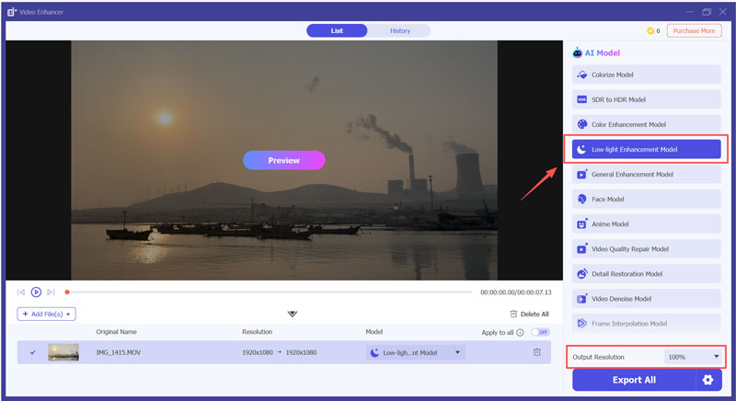Viewport: 736px width, 401px height.
Task: Click the Output Resolution label
Action: 598,357
